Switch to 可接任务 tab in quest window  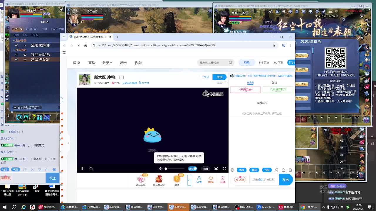[x=31, y=29]
